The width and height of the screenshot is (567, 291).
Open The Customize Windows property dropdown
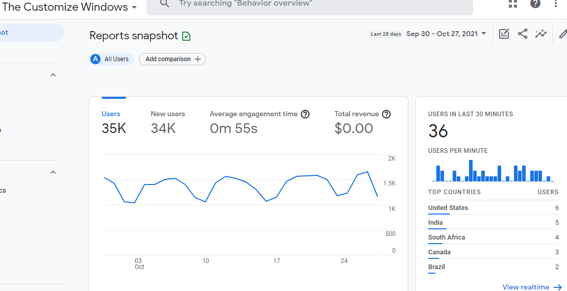point(70,7)
